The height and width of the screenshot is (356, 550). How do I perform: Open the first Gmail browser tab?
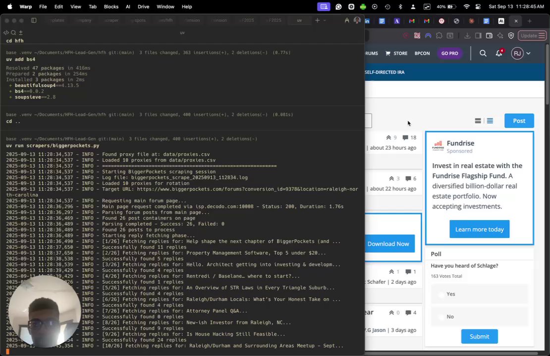[x=412, y=21]
